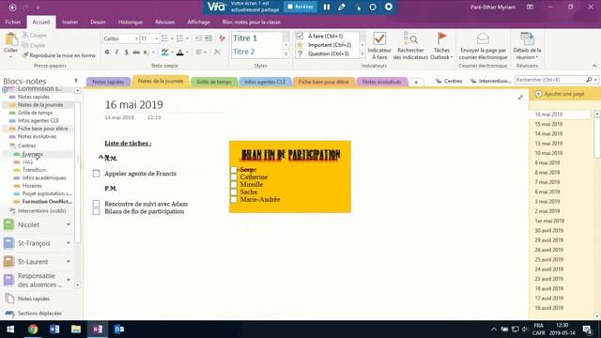Open Outlook from the taskbar
Viewport: 601px width, 338px height.
click(x=119, y=330)
